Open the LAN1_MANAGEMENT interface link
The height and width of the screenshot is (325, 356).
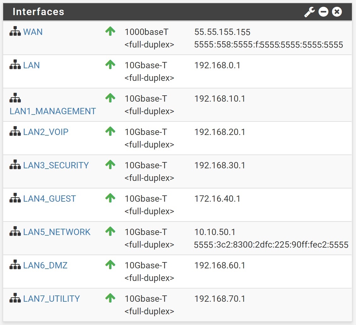tap(53, 111)
